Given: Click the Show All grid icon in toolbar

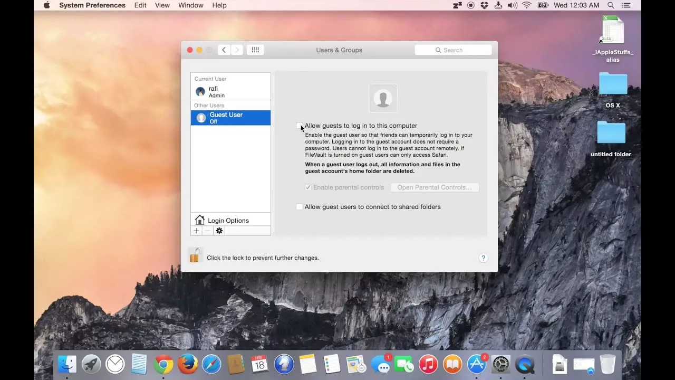Looking at the screenshot, I should (x=255, y=50).
